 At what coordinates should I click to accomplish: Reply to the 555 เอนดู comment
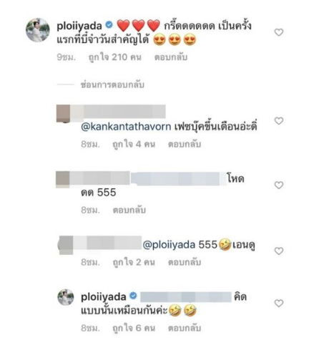click(185, 262)
